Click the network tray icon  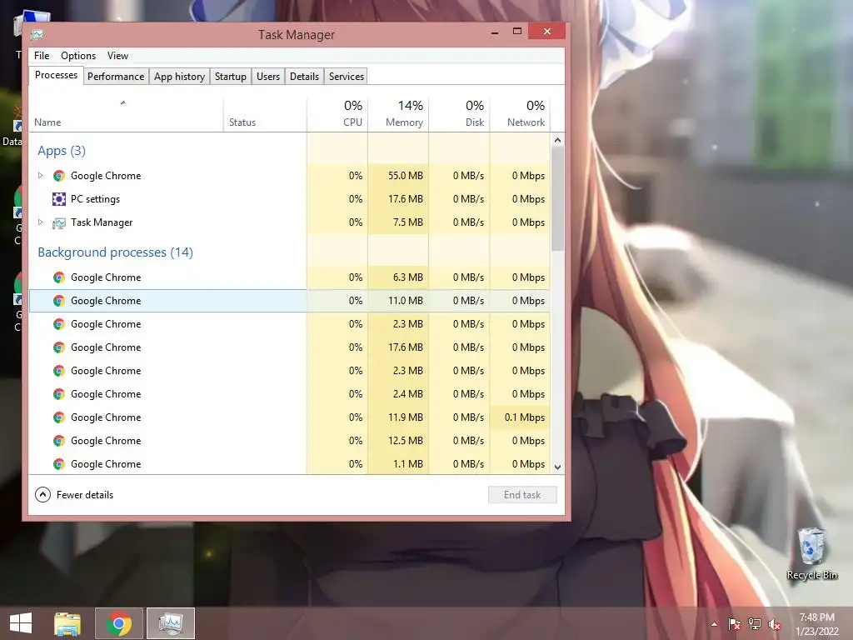[755, 624]
